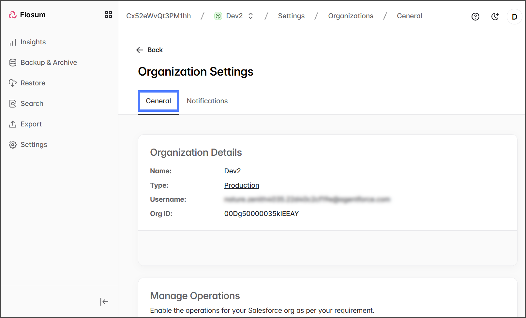The image size is (526, 318).
Task: Collapse the sidebar with arrow icon
Action: click(104, 302)
